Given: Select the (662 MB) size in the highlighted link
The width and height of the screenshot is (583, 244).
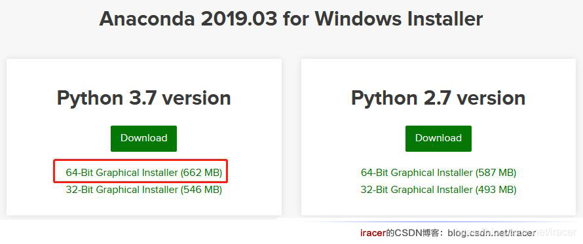Looking at the screenshot, I should coord(201,173).
